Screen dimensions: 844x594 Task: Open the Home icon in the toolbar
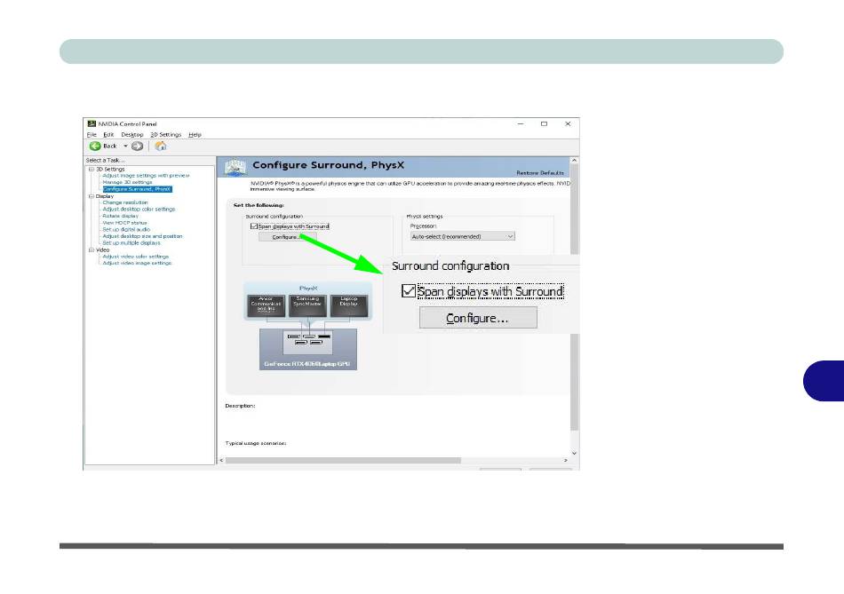point(161,146)
